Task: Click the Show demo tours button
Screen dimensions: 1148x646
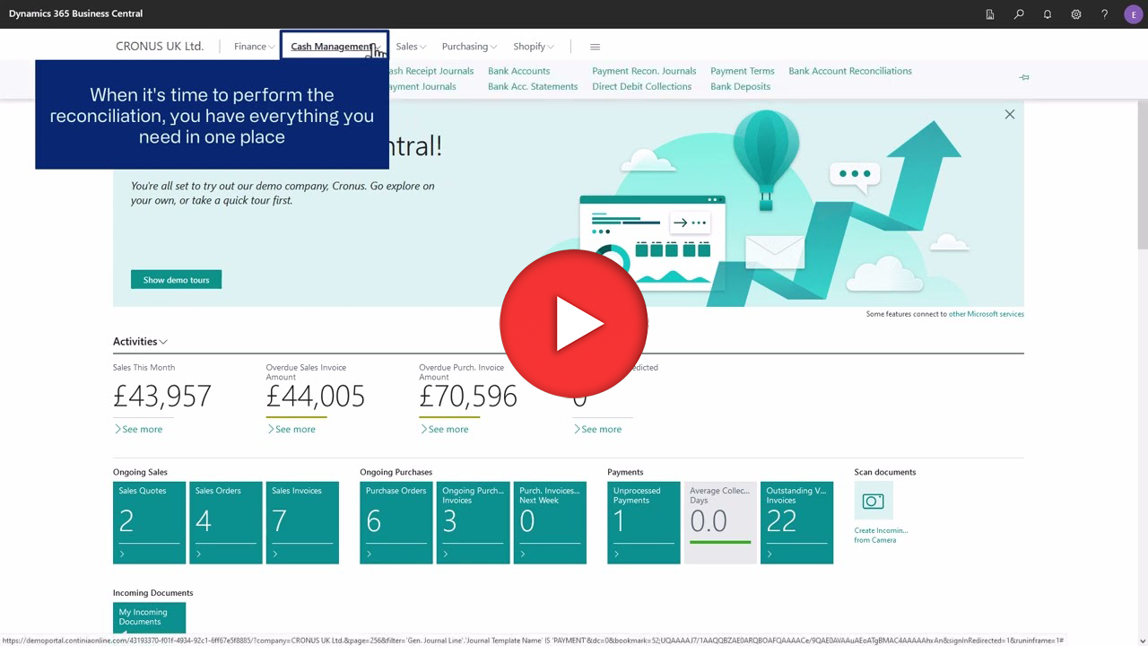Action: (x=176, y=280)
